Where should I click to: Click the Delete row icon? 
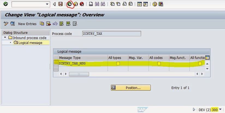click(49, 23)
